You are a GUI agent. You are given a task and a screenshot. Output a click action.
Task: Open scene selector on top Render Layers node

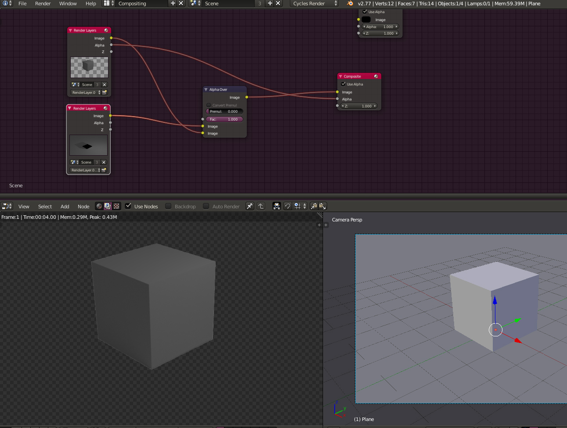point(75,85)
